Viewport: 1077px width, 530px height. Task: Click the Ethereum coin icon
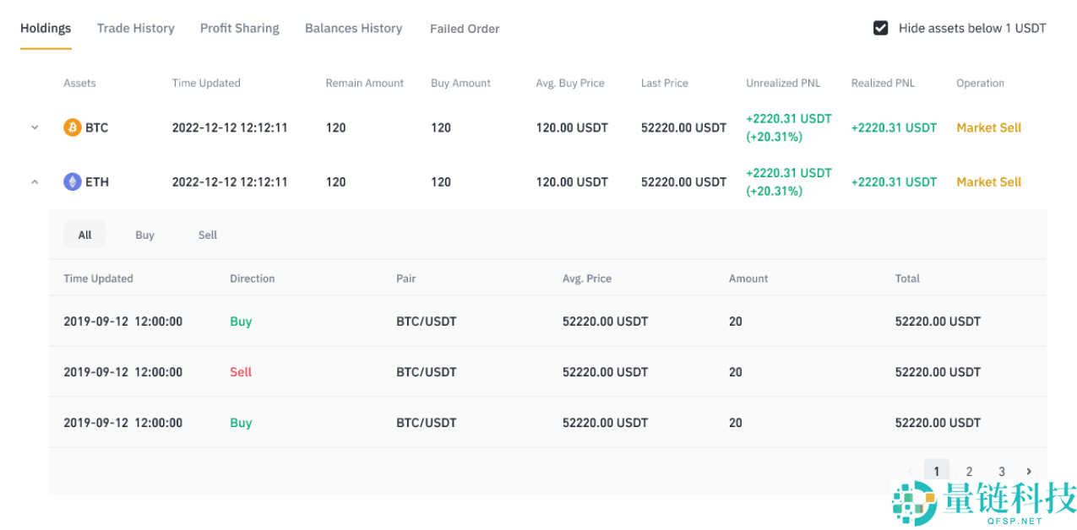tap(73, 181)
